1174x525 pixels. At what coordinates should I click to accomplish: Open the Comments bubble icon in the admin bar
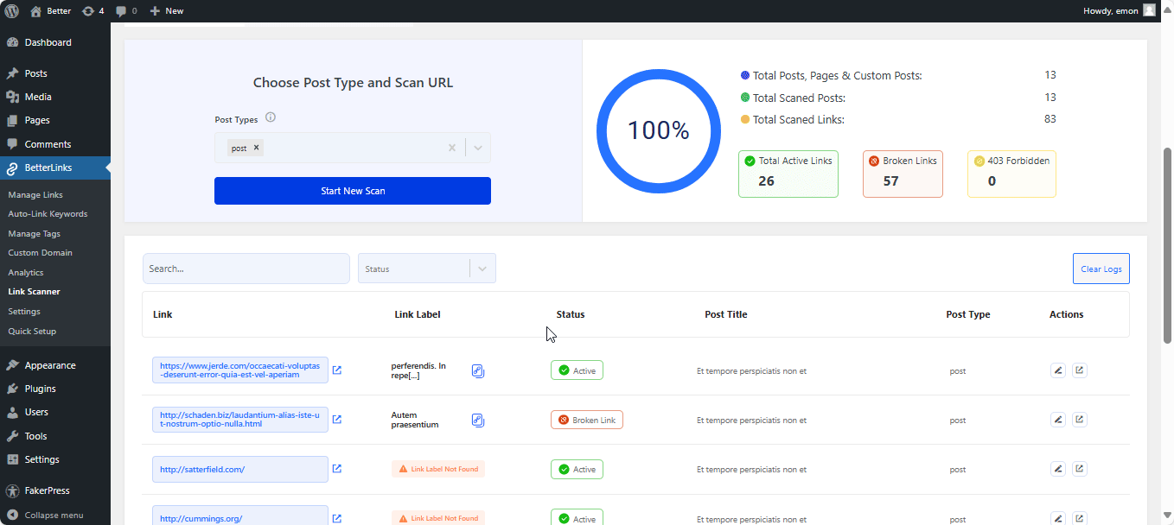120,10
